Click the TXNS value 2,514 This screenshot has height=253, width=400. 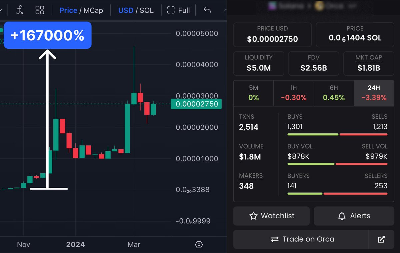[249, 127]
